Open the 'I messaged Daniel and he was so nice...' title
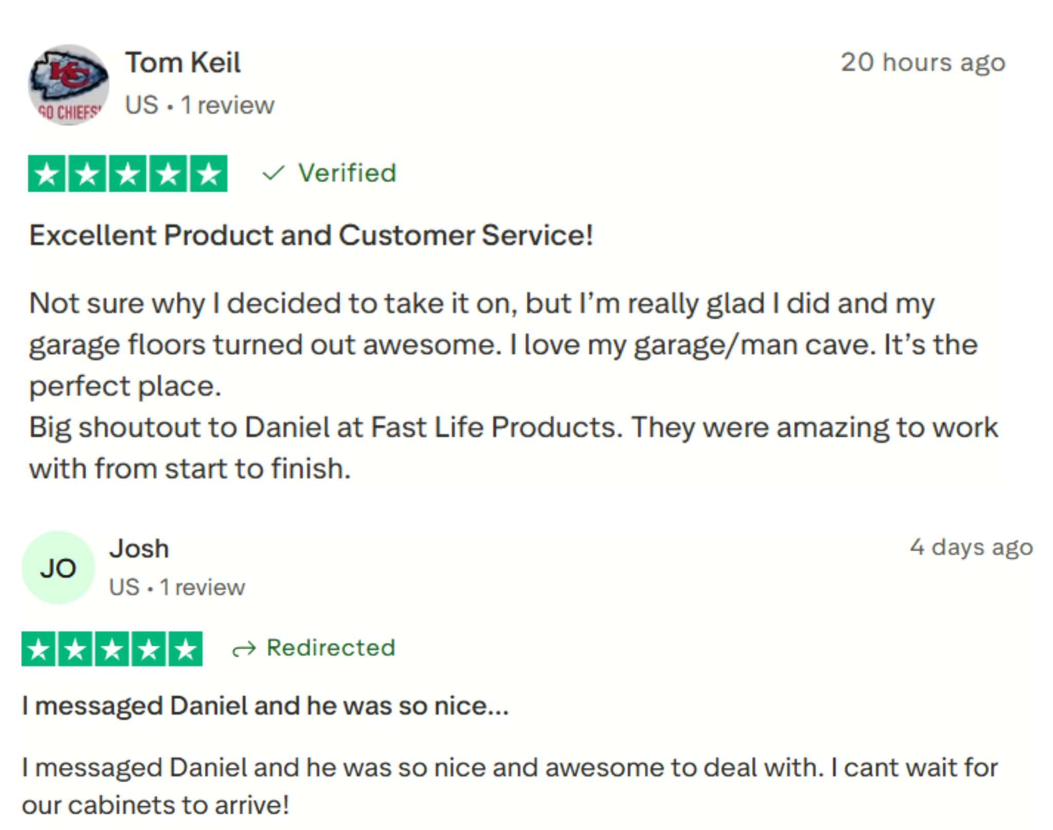This screenshot has height=830, width=1053. (265, 706)
